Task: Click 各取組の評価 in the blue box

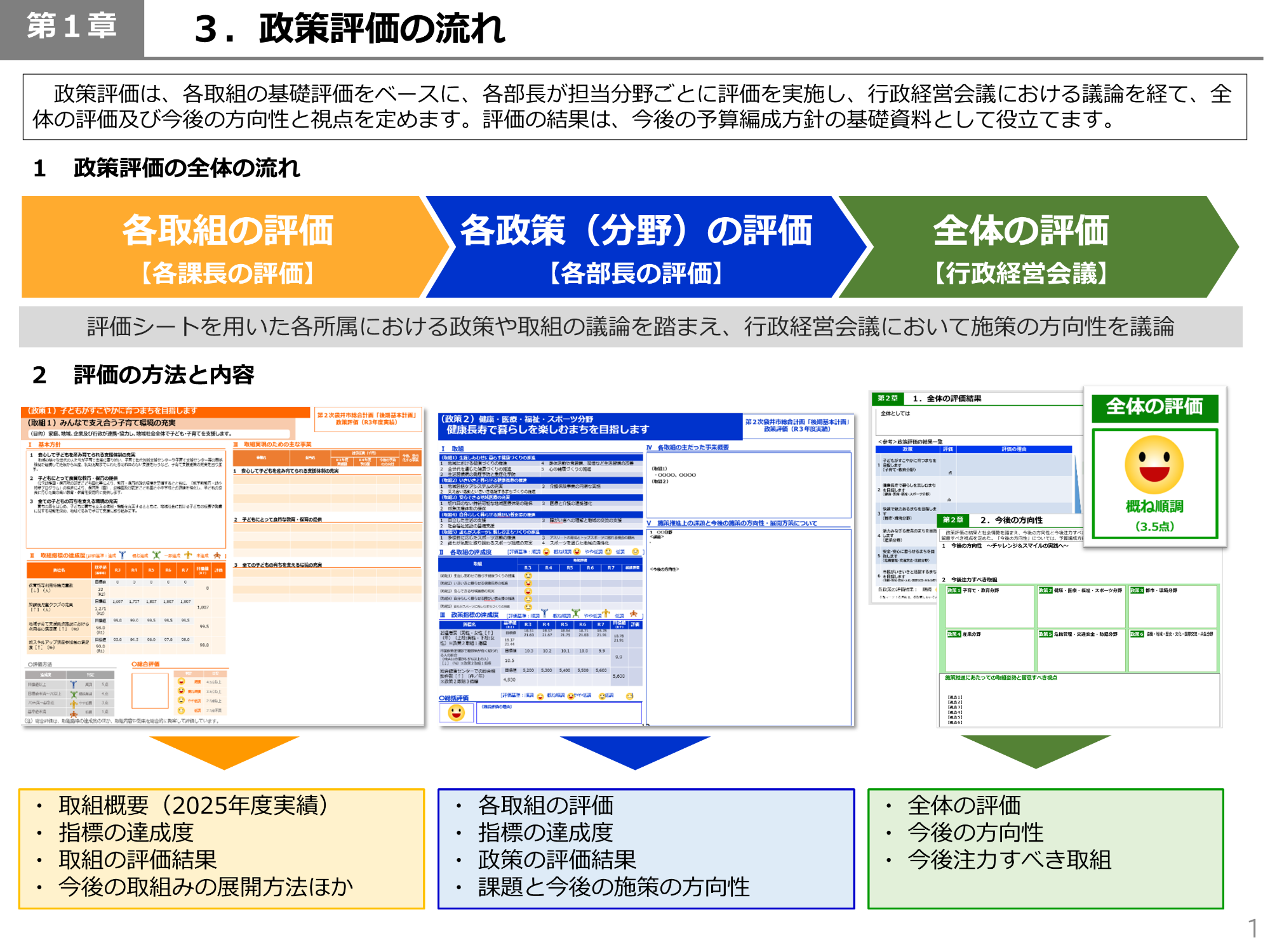Action: pos(545,805)
